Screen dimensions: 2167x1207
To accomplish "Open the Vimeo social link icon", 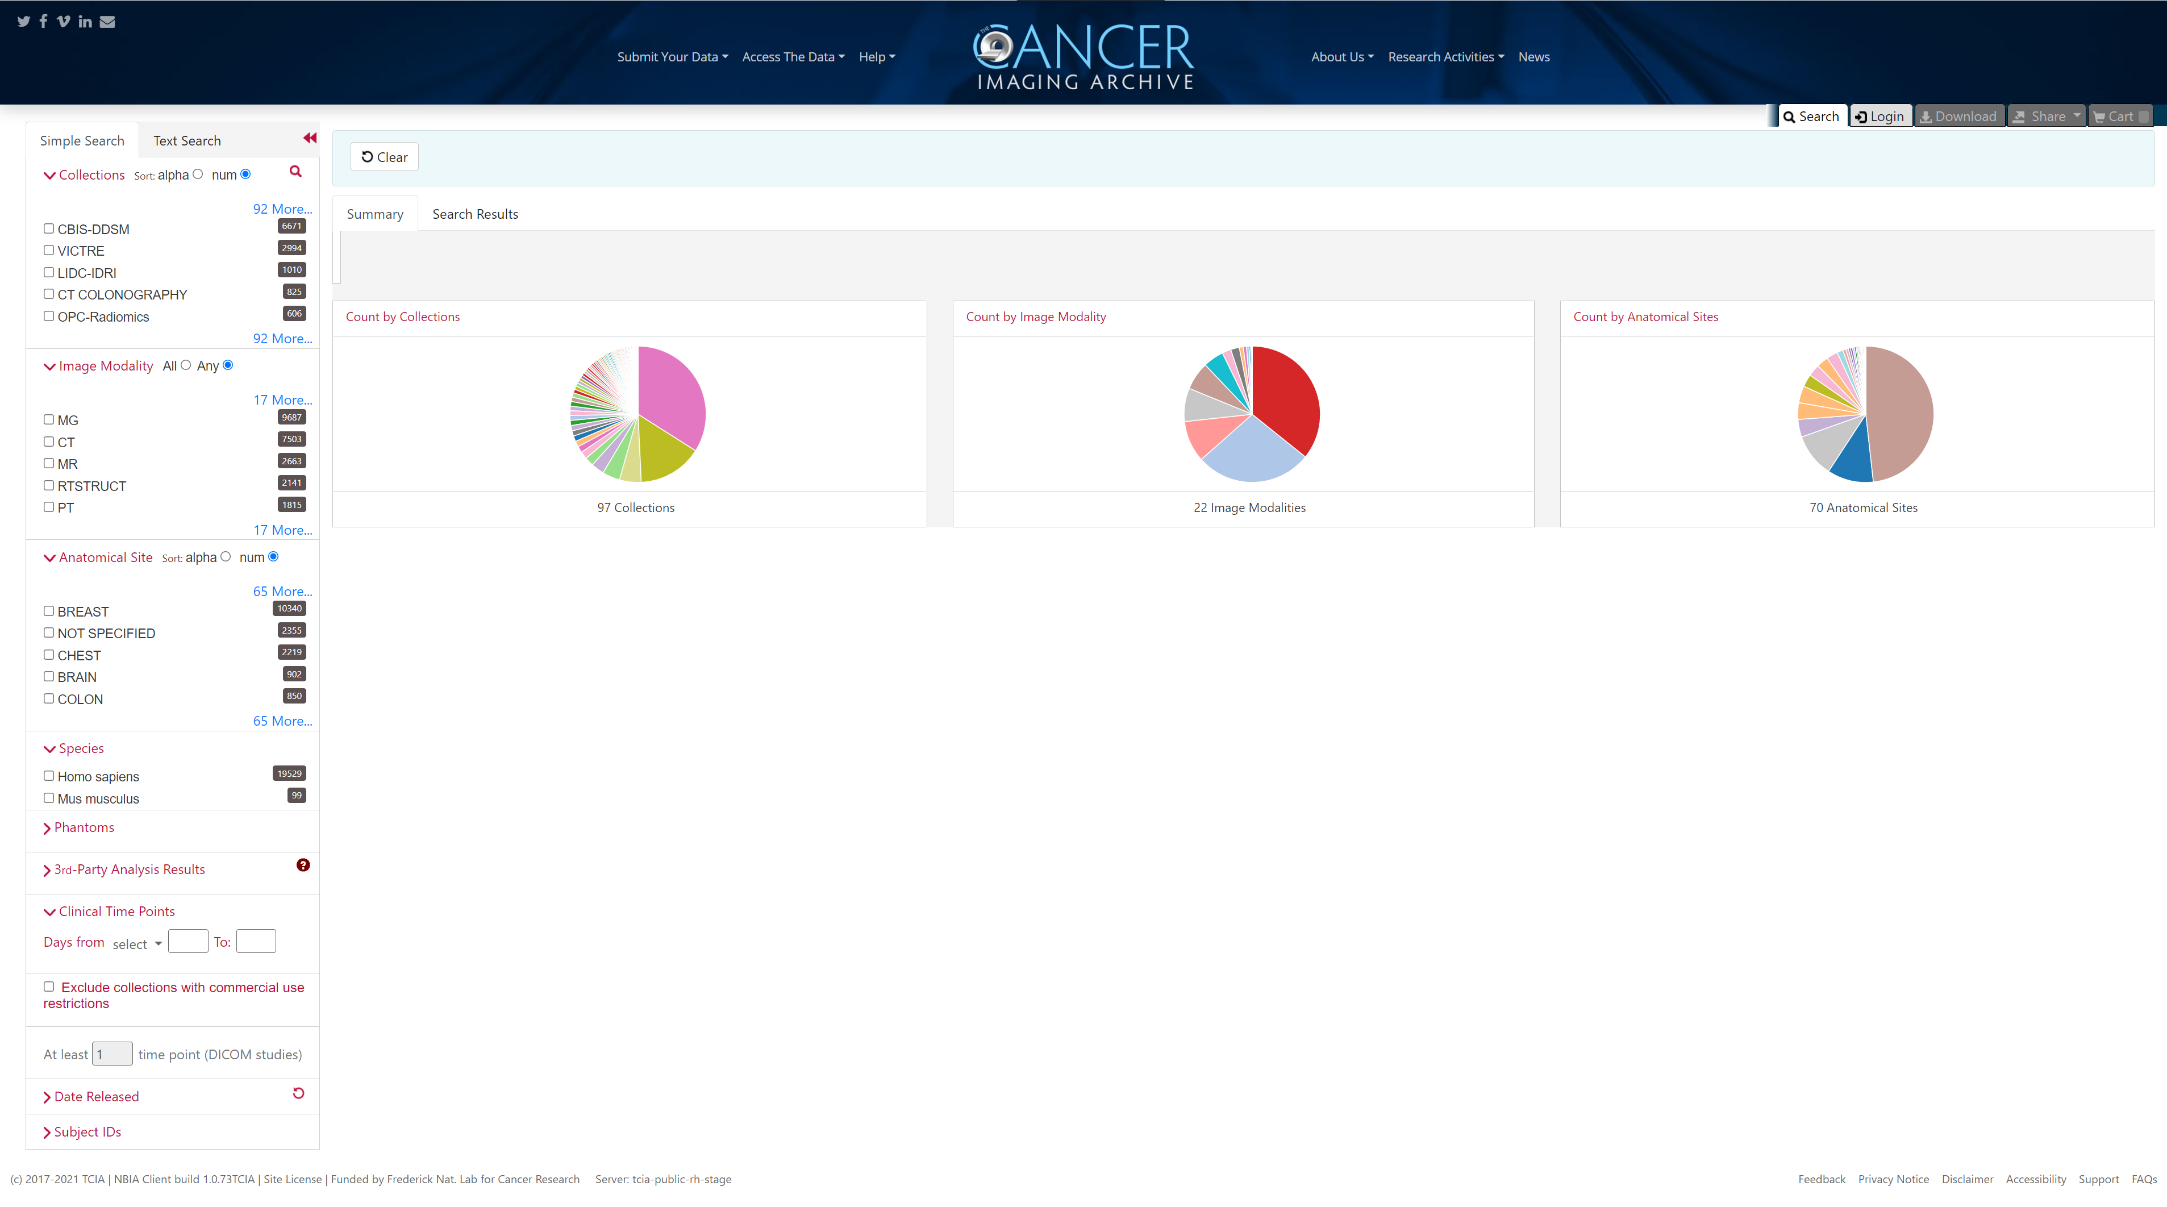I will click(63, 21).
